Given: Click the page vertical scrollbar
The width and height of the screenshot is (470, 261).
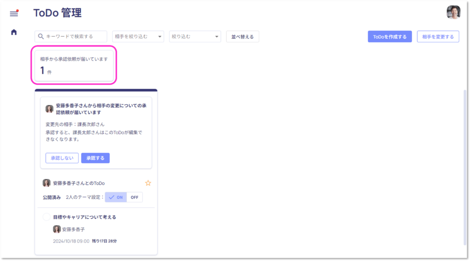Looking at the screenshot, I should [465, 167].
